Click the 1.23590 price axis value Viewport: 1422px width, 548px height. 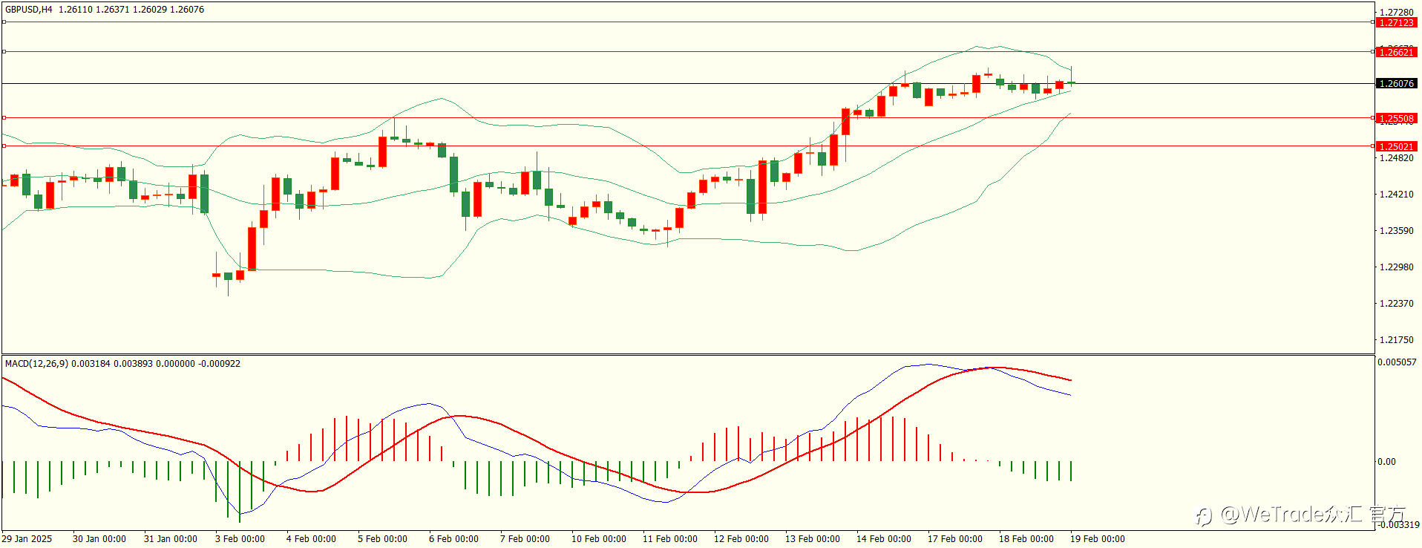[1396, 231]
